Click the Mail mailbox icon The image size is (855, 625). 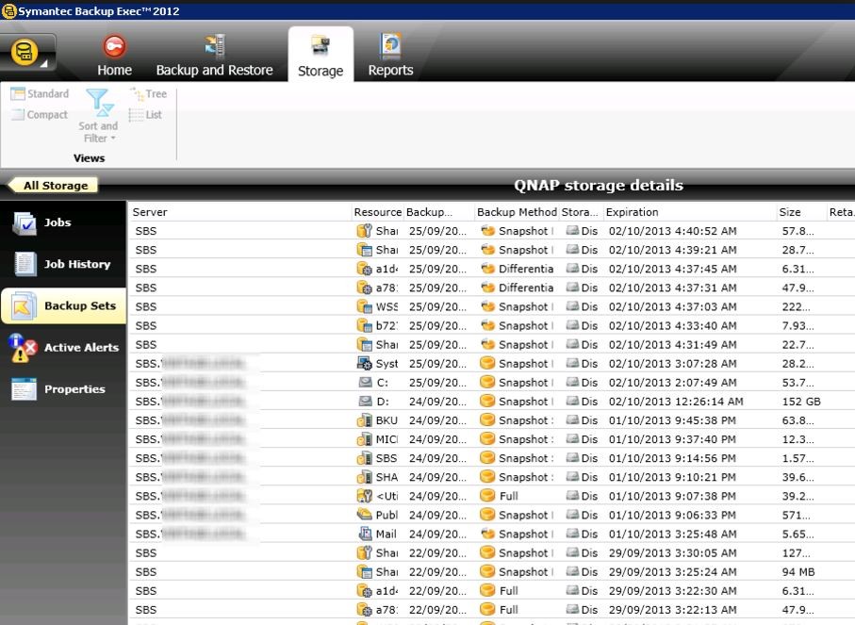coord(365,534)
